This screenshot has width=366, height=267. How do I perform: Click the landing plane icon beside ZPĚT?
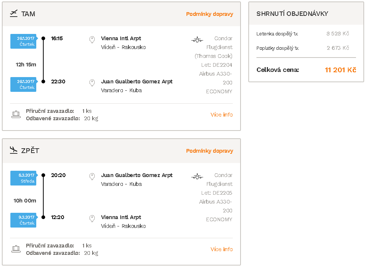coord(14,150)
